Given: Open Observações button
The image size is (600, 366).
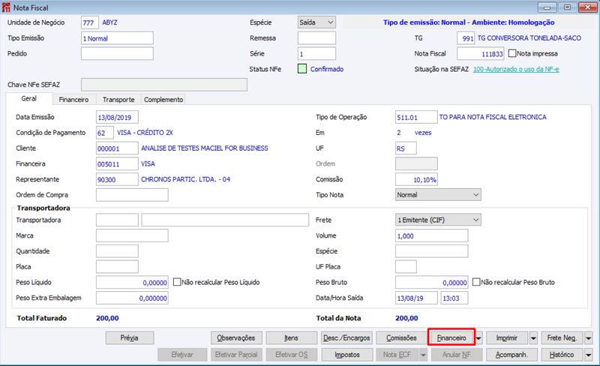Looking at the screenshot, I should 236,338.
